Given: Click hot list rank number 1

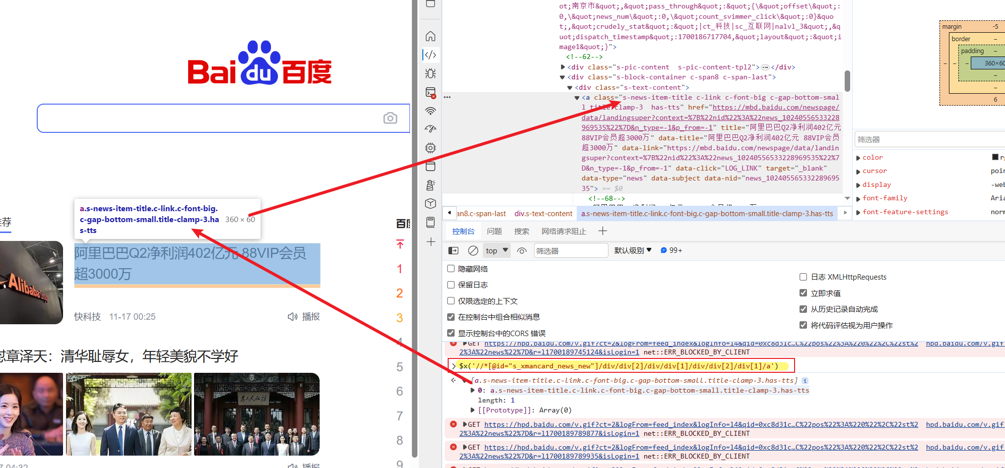Looking at the screenshot, I should coord(400,269).
